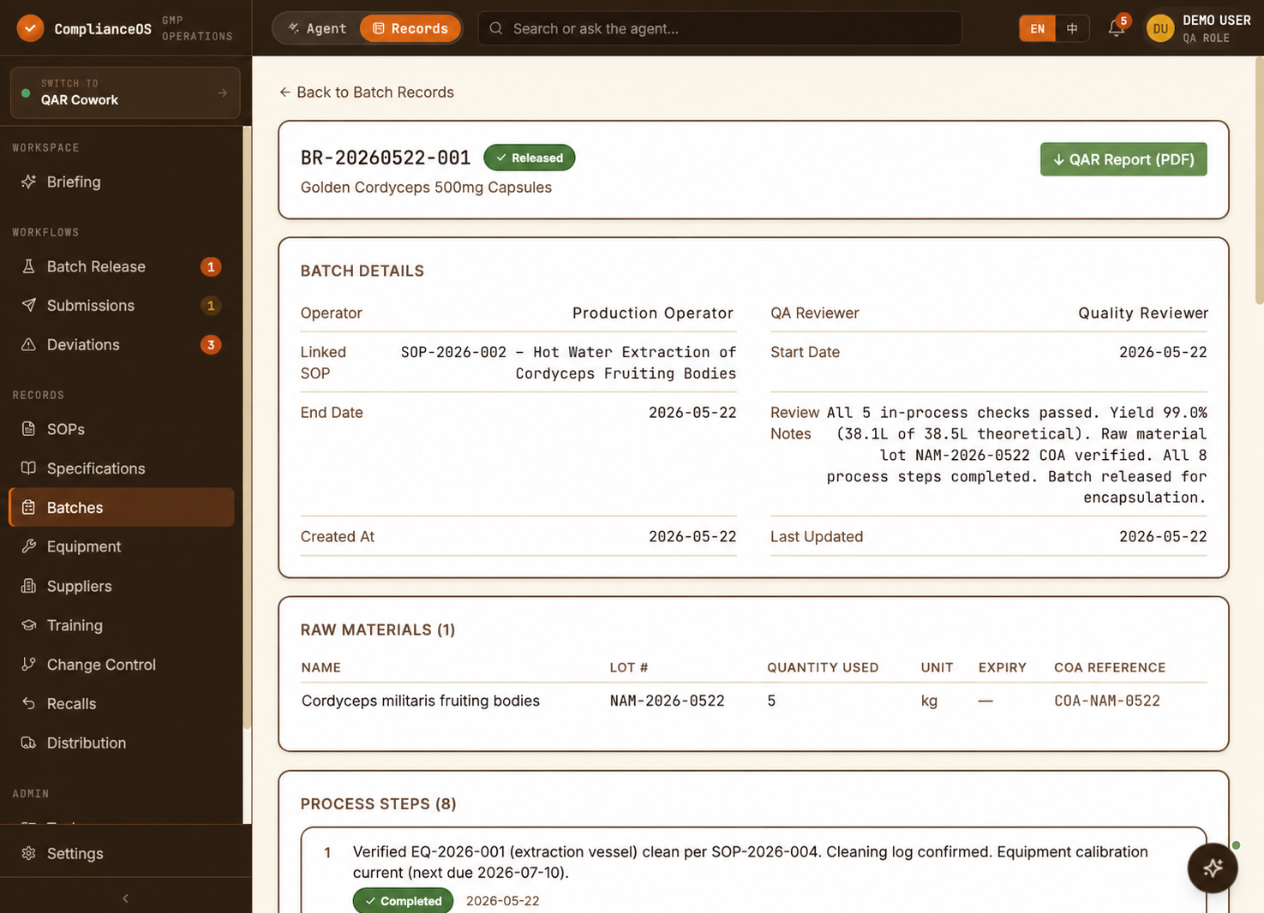
Task: Click the ComplianceOS checkmark logo
Action: [30, 28]
